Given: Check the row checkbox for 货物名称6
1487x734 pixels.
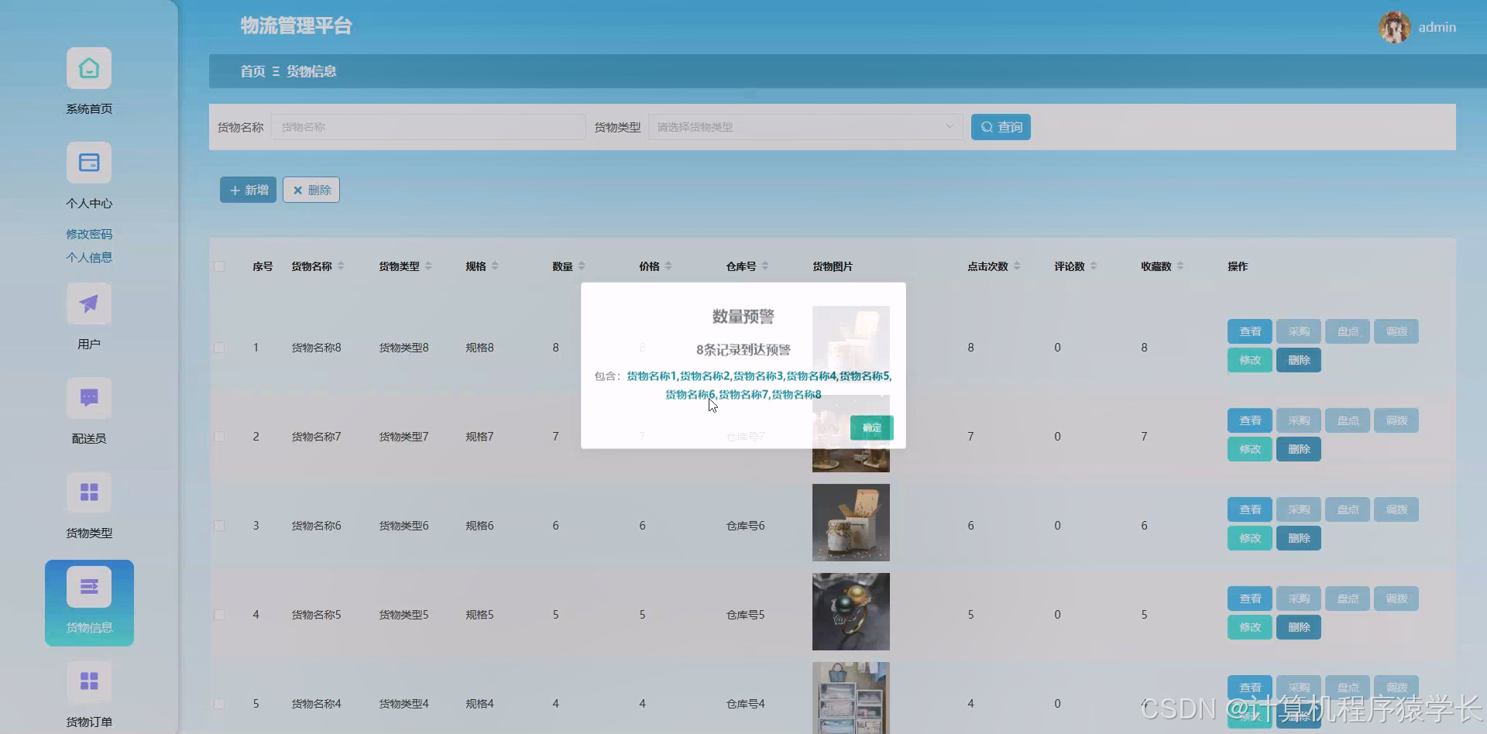Looking at the screenshot, I should (x=219, y=526).
